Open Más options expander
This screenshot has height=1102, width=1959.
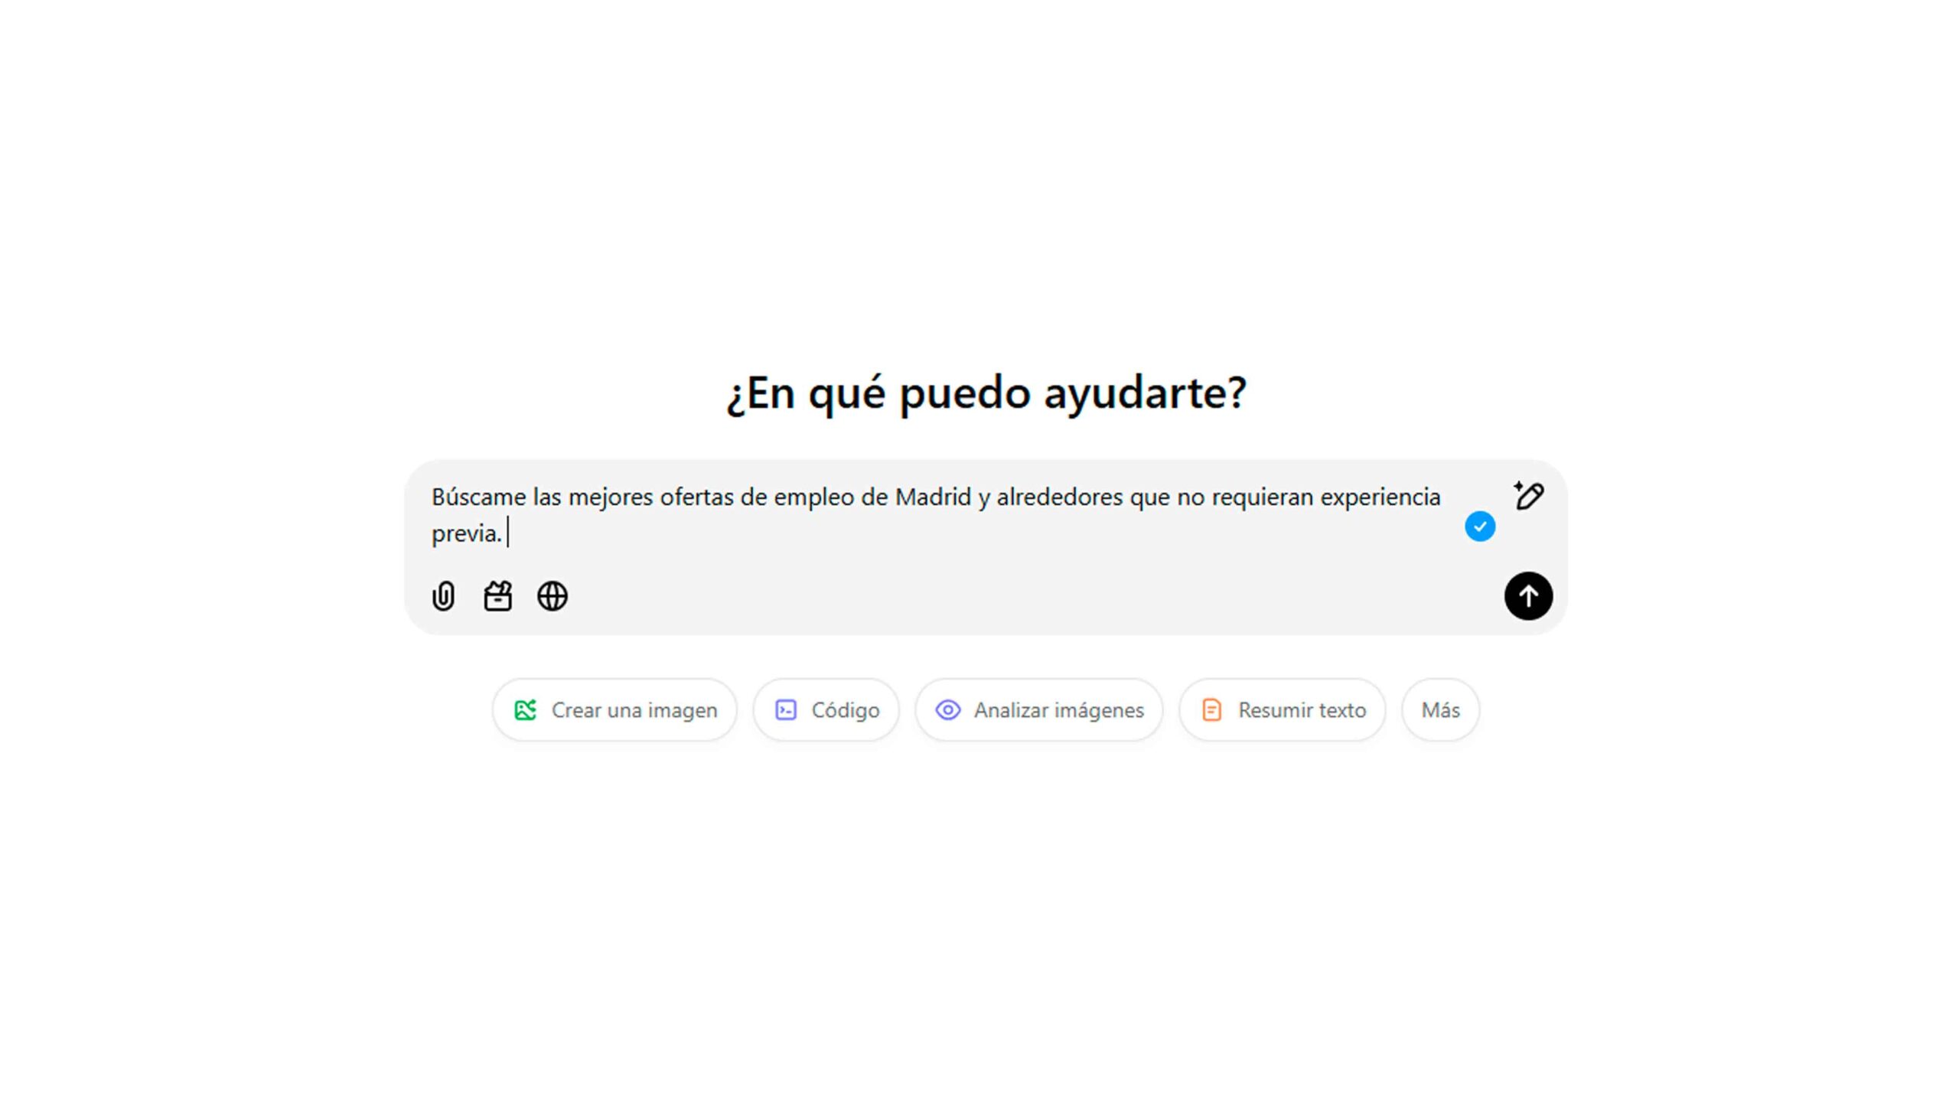tap(1441, 710)
